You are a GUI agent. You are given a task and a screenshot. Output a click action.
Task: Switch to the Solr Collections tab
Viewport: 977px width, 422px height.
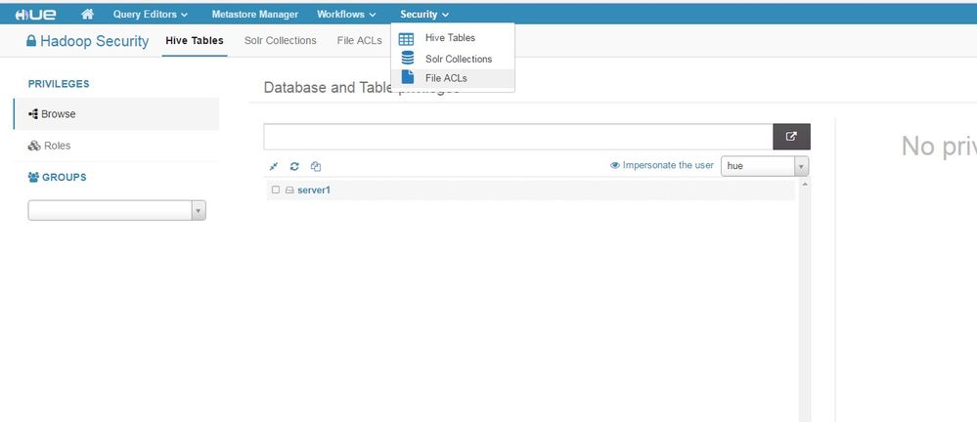point(281,40)
